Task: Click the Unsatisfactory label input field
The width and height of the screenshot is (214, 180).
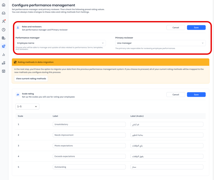Action: (89, 124)
